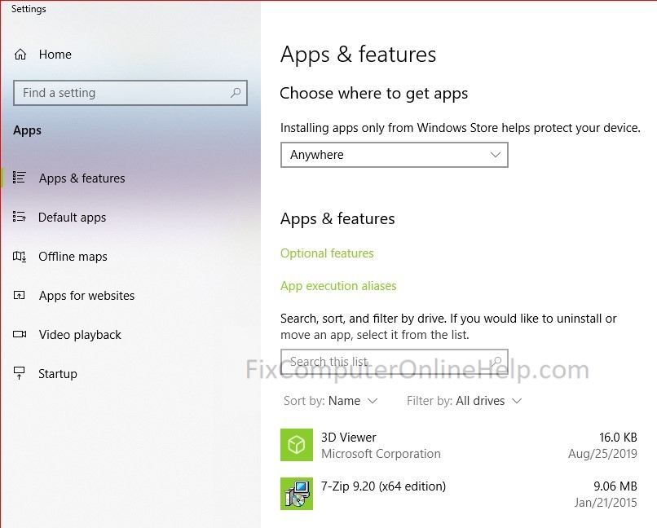Click the Default apps sidebar icon

pos(20,217)
